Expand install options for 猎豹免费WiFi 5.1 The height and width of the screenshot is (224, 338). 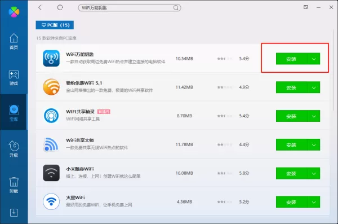314,87
